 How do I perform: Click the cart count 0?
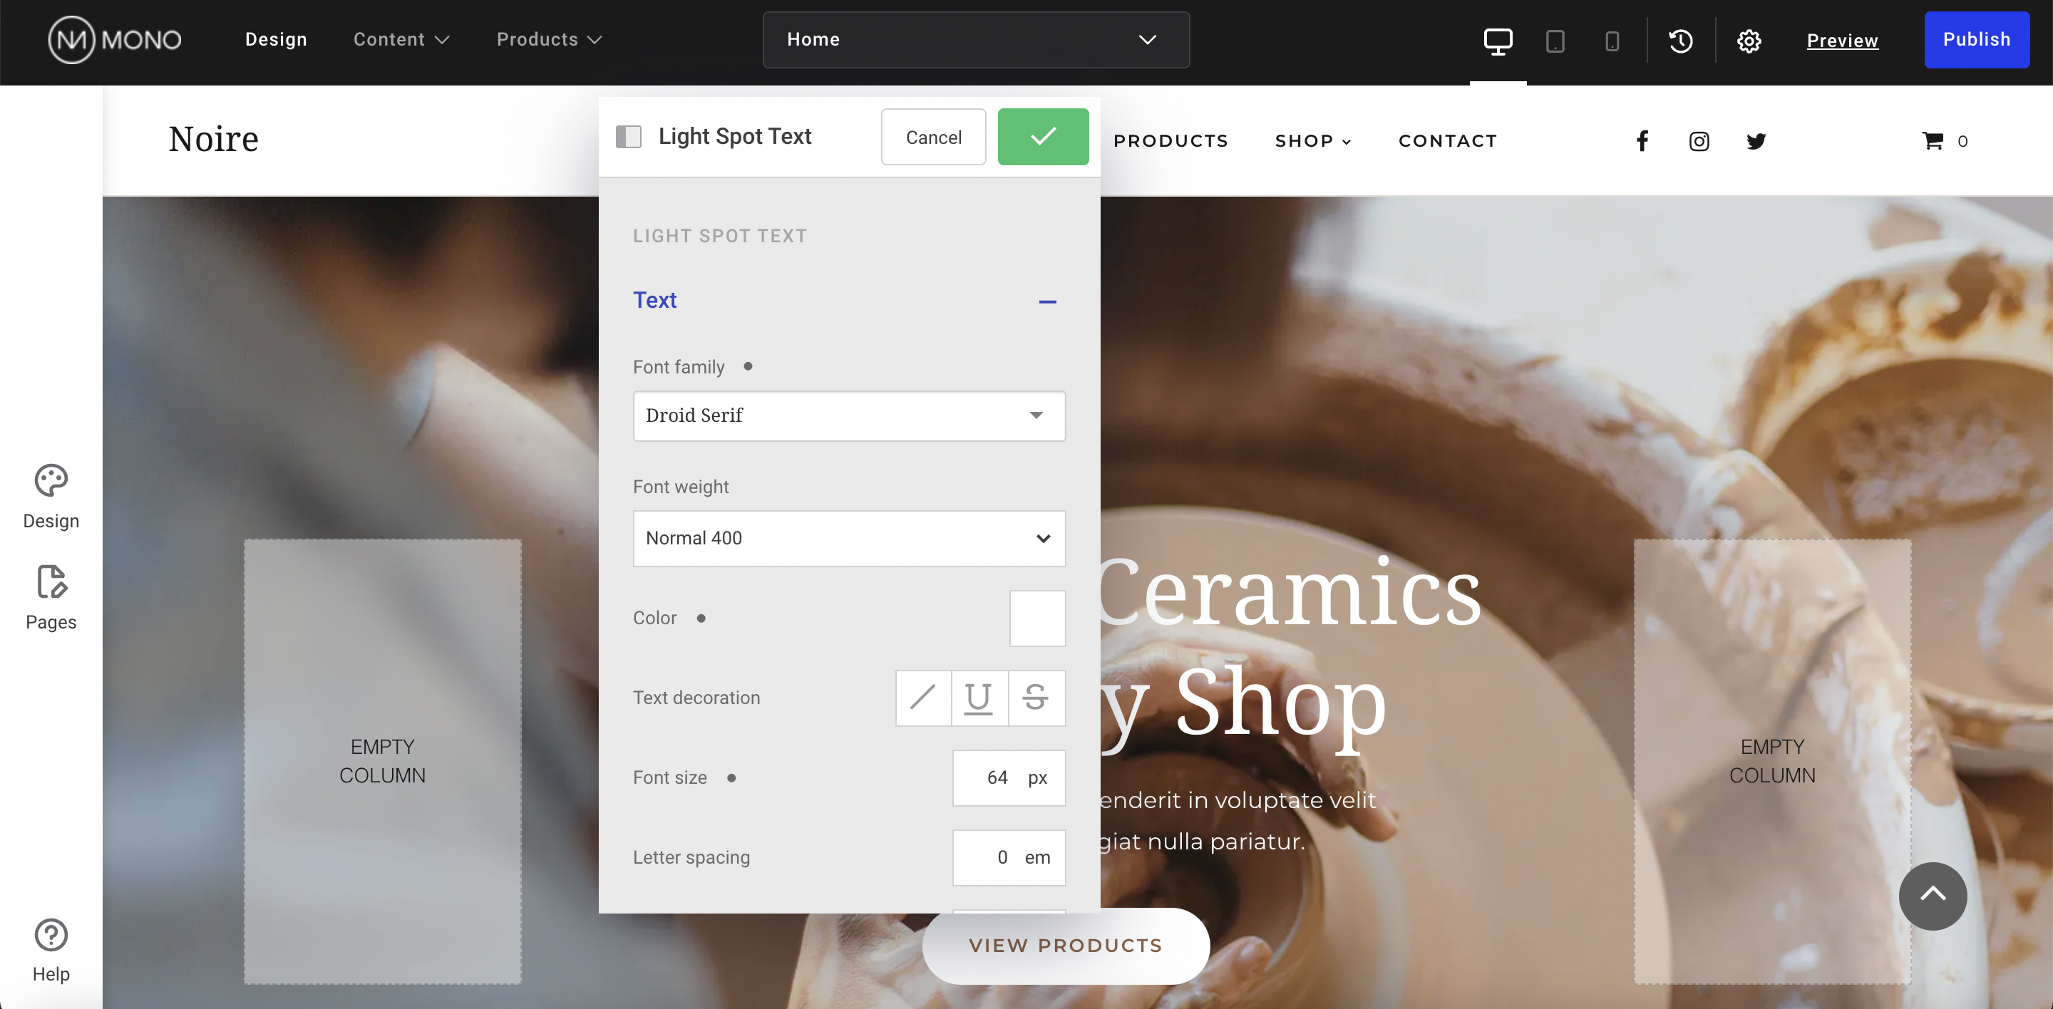click(x=1962, y=142)
